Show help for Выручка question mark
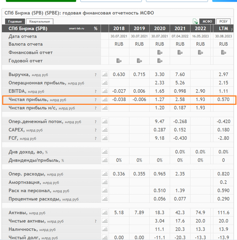This screenshot has height=240, width=237. click(95, 75)
